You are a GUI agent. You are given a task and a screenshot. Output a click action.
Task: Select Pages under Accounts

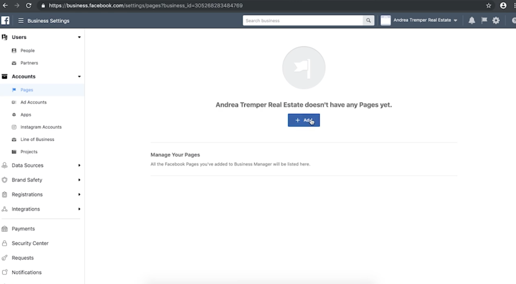coord(26,90)
